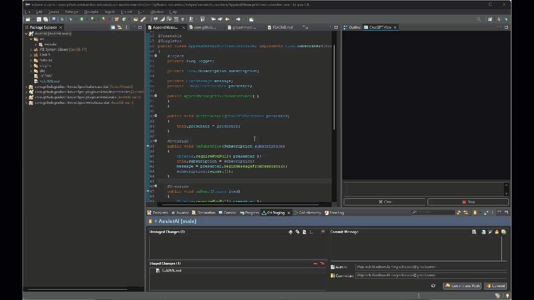Viewport: 534px width, 300px height.
Task: Expand the features folder
Action: [x=31, y=60]
